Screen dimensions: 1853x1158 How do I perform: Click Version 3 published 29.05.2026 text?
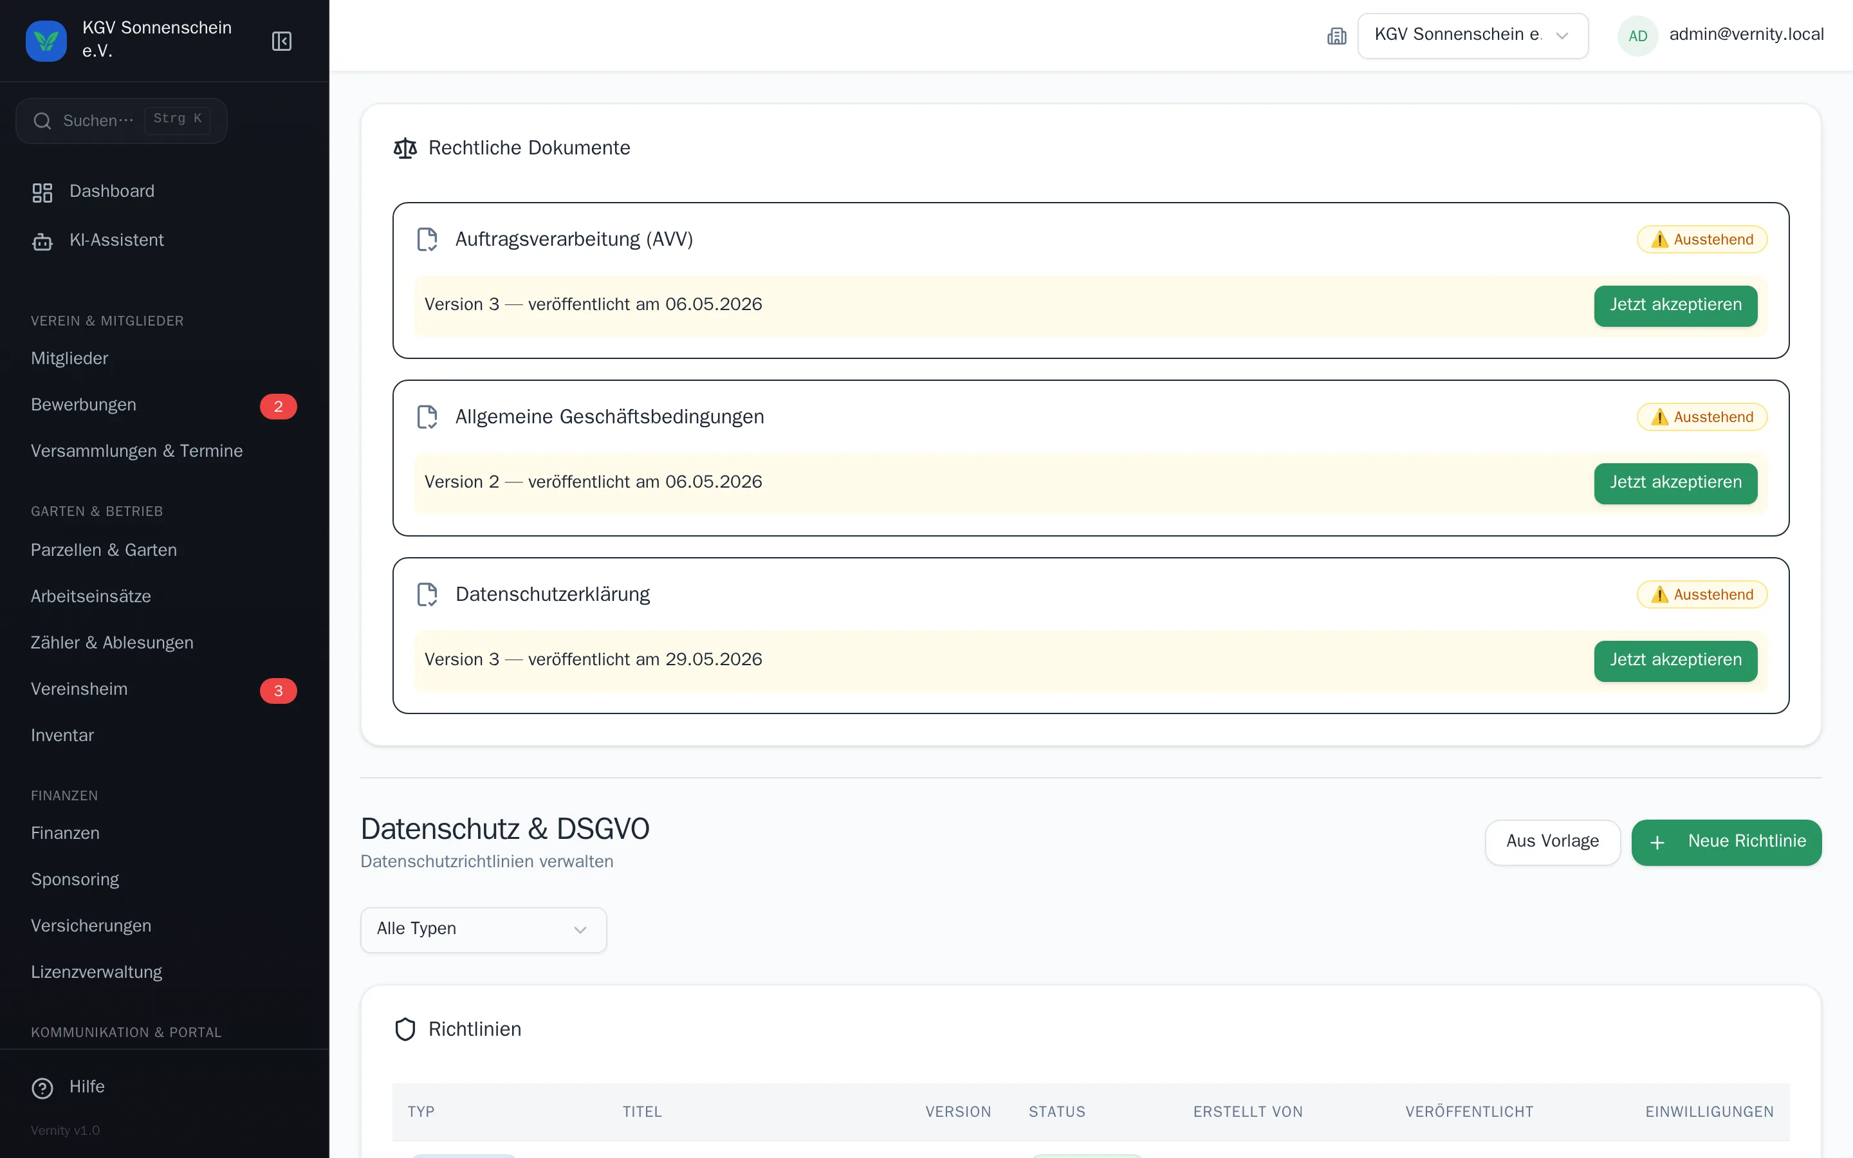tap(593, 659)
